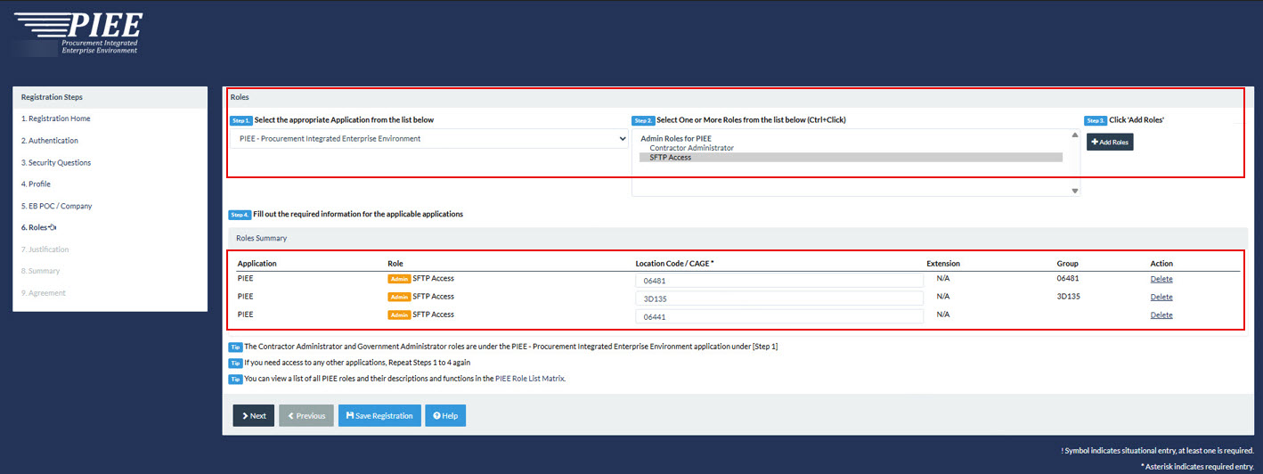
Task: Select Contractor Administrator in roles list
Action: 691,148
